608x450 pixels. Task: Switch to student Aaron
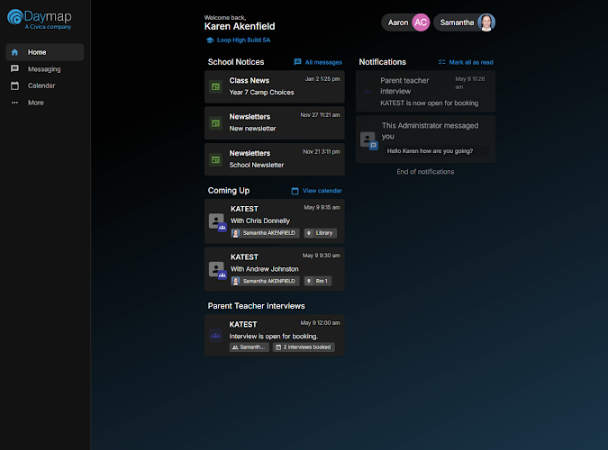point(405,22)
